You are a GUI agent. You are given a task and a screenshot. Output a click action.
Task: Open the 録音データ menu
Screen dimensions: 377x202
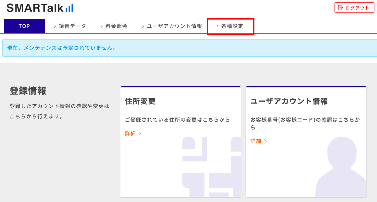pos(70,26)
